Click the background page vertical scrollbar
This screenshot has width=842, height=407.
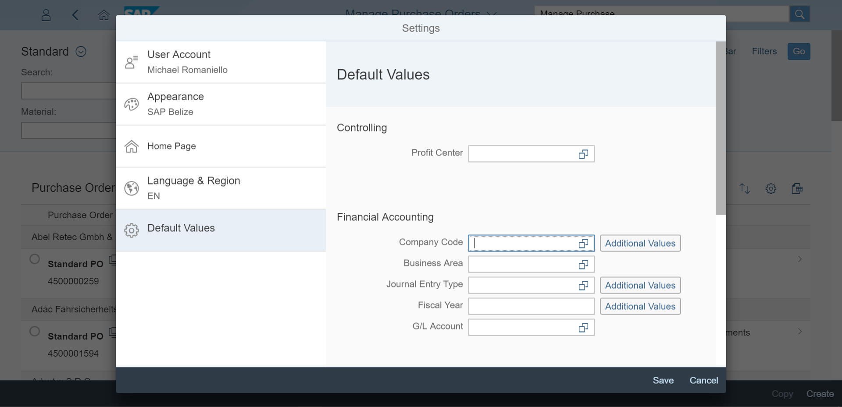click(836, 75)
